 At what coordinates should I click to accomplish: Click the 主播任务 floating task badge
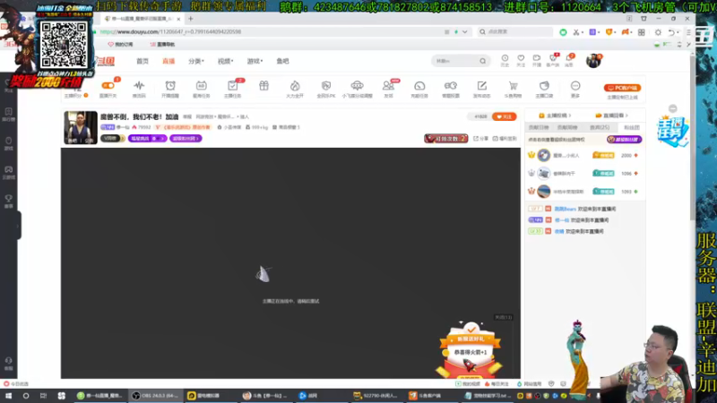[673, 131]
